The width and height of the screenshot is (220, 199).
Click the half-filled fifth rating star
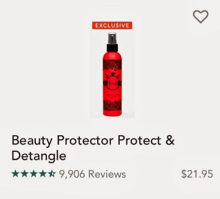pyautogui.click(x=52, y=174)
